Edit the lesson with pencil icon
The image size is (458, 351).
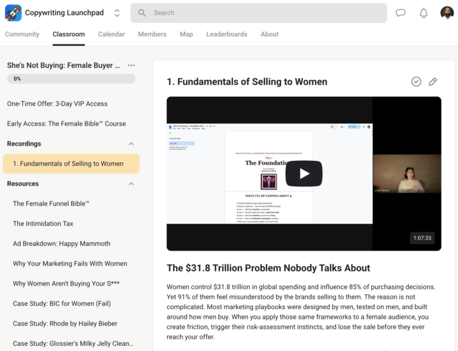pos(433,82)
